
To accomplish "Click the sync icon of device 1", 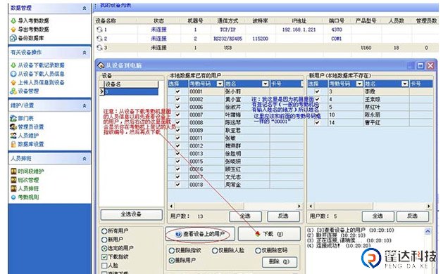I will pyautogui.click(x=99, y=30).
